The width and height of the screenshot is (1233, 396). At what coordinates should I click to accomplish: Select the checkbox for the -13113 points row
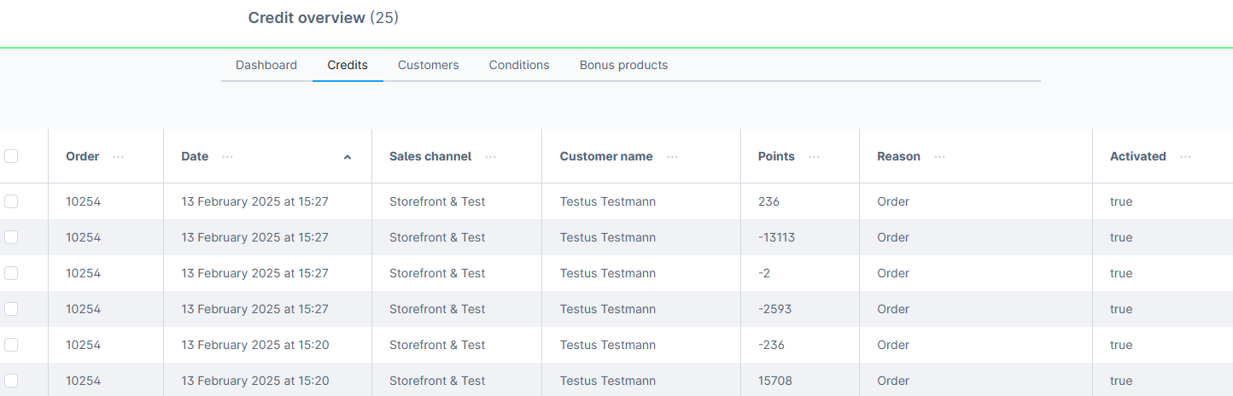click(11, 237)
